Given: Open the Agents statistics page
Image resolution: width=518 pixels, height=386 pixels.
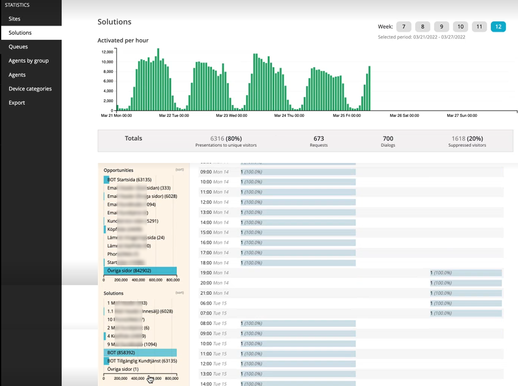Looking at the screenshot, I should 17,75.
